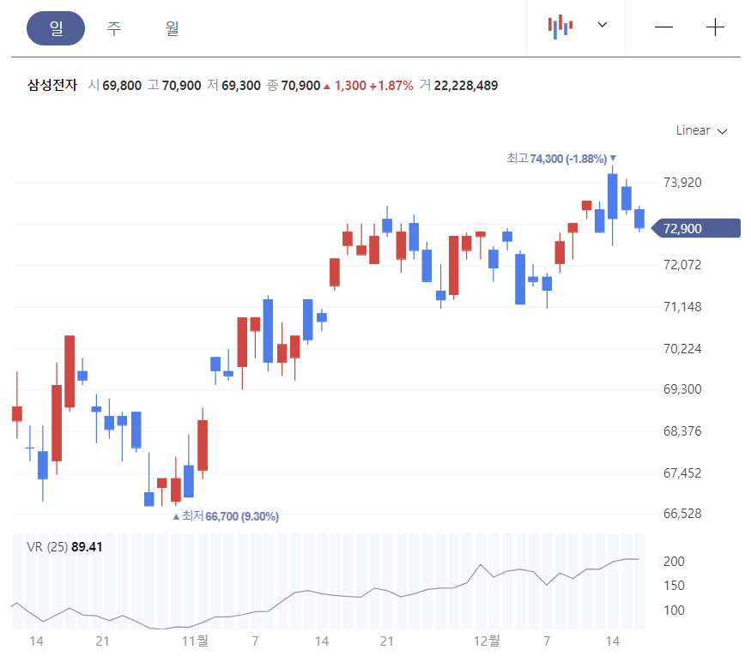
Task: Click the 71,148 price axis label
Action: (x=682, y=307)
